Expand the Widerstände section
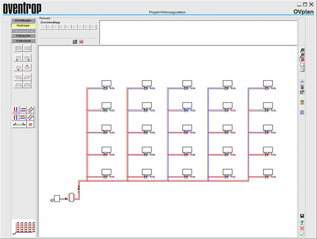 (23, 41)
